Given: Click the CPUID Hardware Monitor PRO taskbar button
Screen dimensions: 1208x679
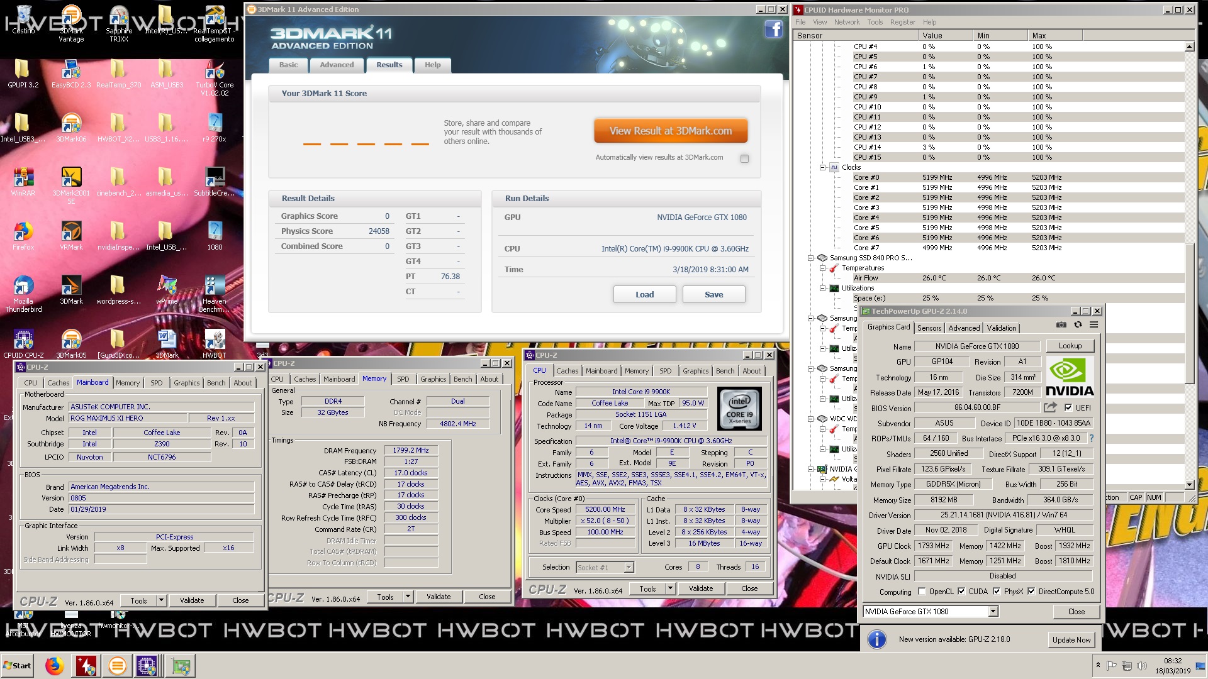Looking at the screenshot, I should point(86,666).
